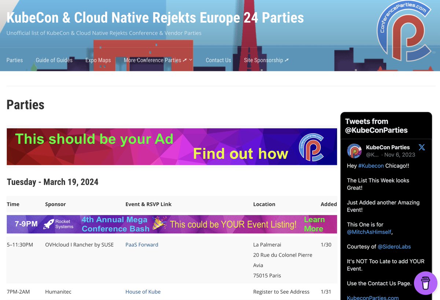Click the ConferenceParties logo in ad banner
The image size is (440, 300).
click(311, 147)
